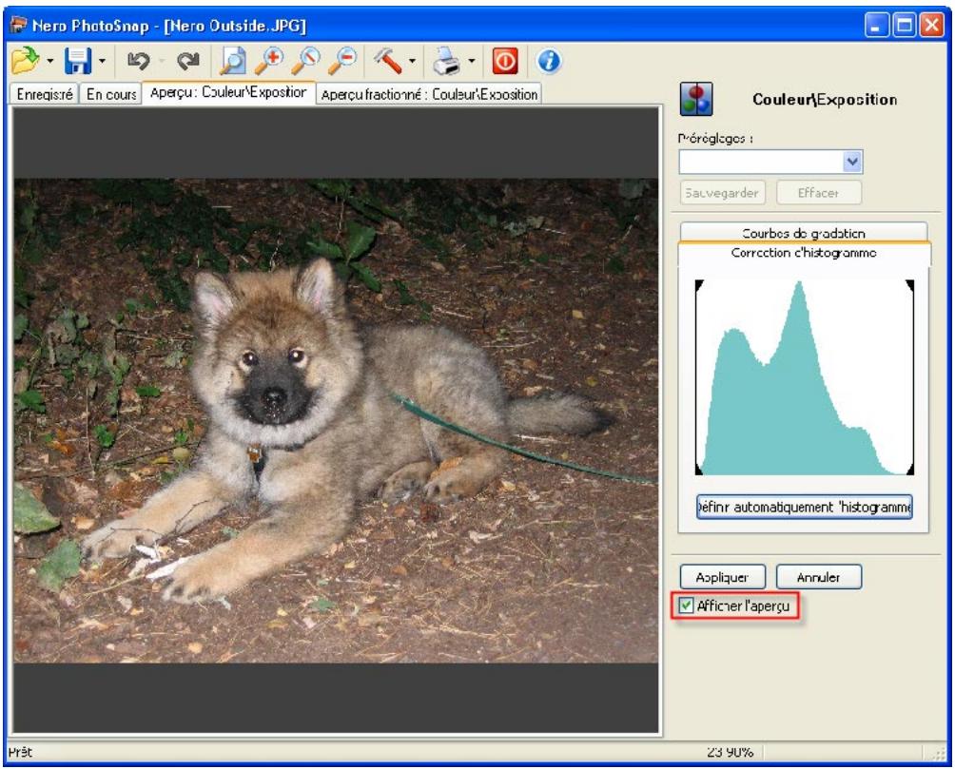Click the zoom percentage in status bar

730,752
